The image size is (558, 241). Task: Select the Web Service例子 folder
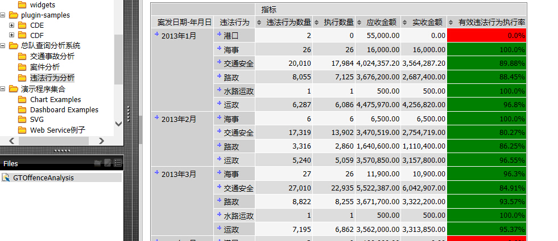point(57,130)
